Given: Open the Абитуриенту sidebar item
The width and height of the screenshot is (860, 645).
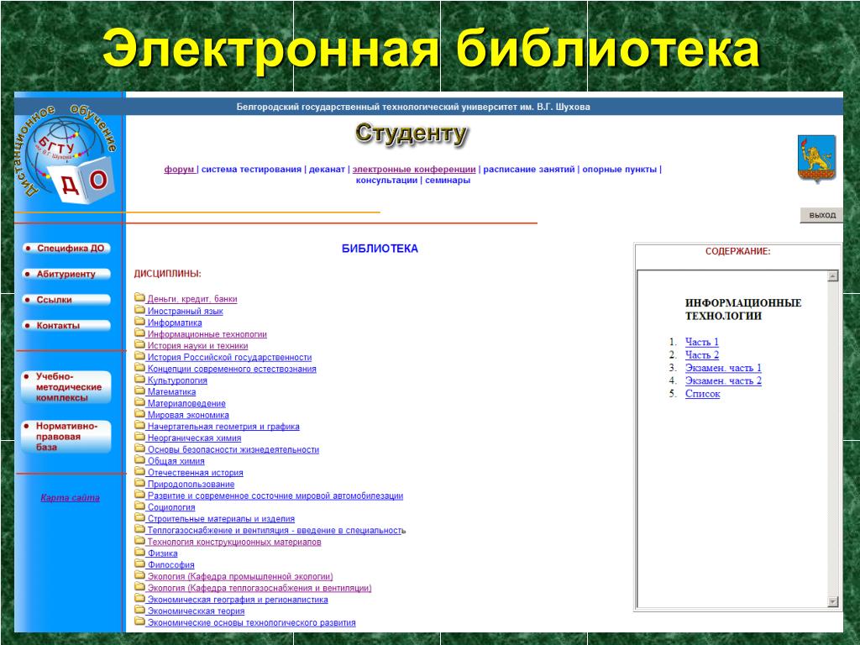Looking at the screenshot, I should (66, 275).
